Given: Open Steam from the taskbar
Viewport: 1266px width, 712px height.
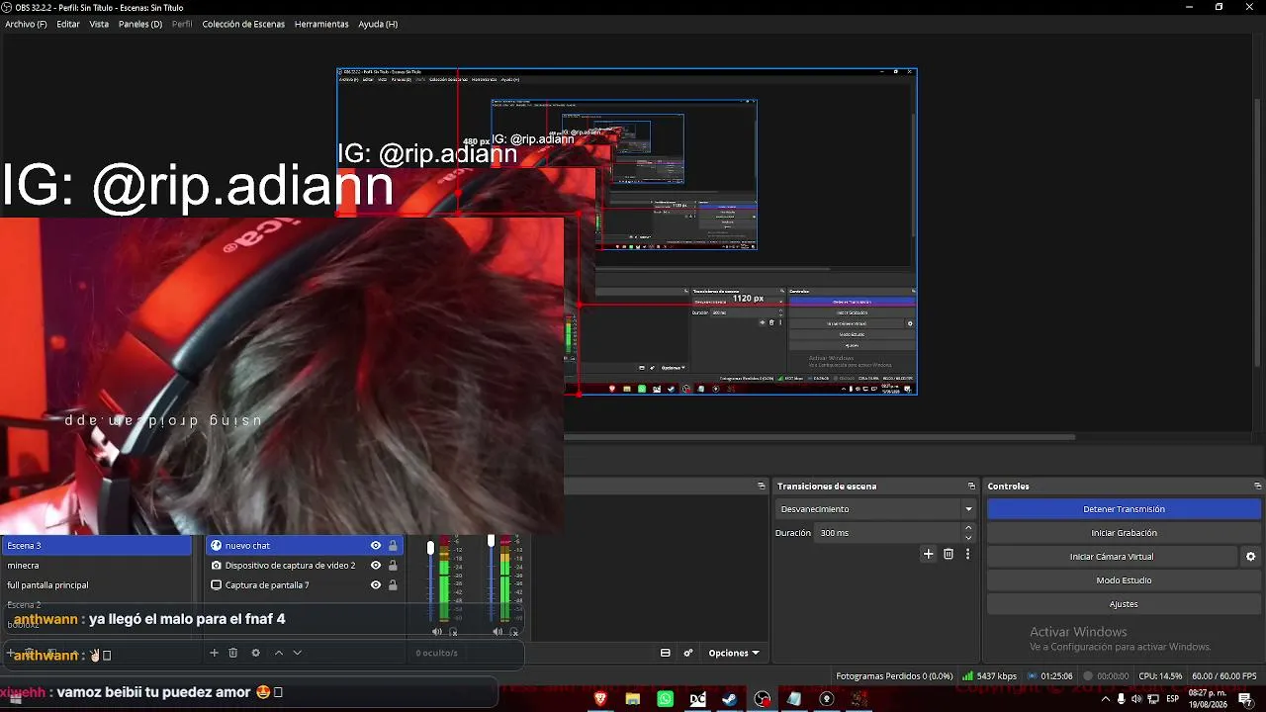Looking at the screenshot, I should click(730, 699).
